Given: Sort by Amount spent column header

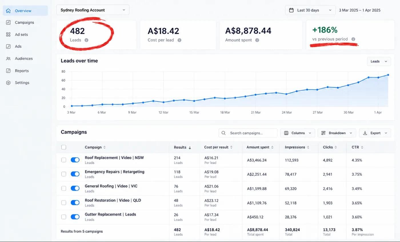Looking at the screenshot, I should [x=260, y=147].
